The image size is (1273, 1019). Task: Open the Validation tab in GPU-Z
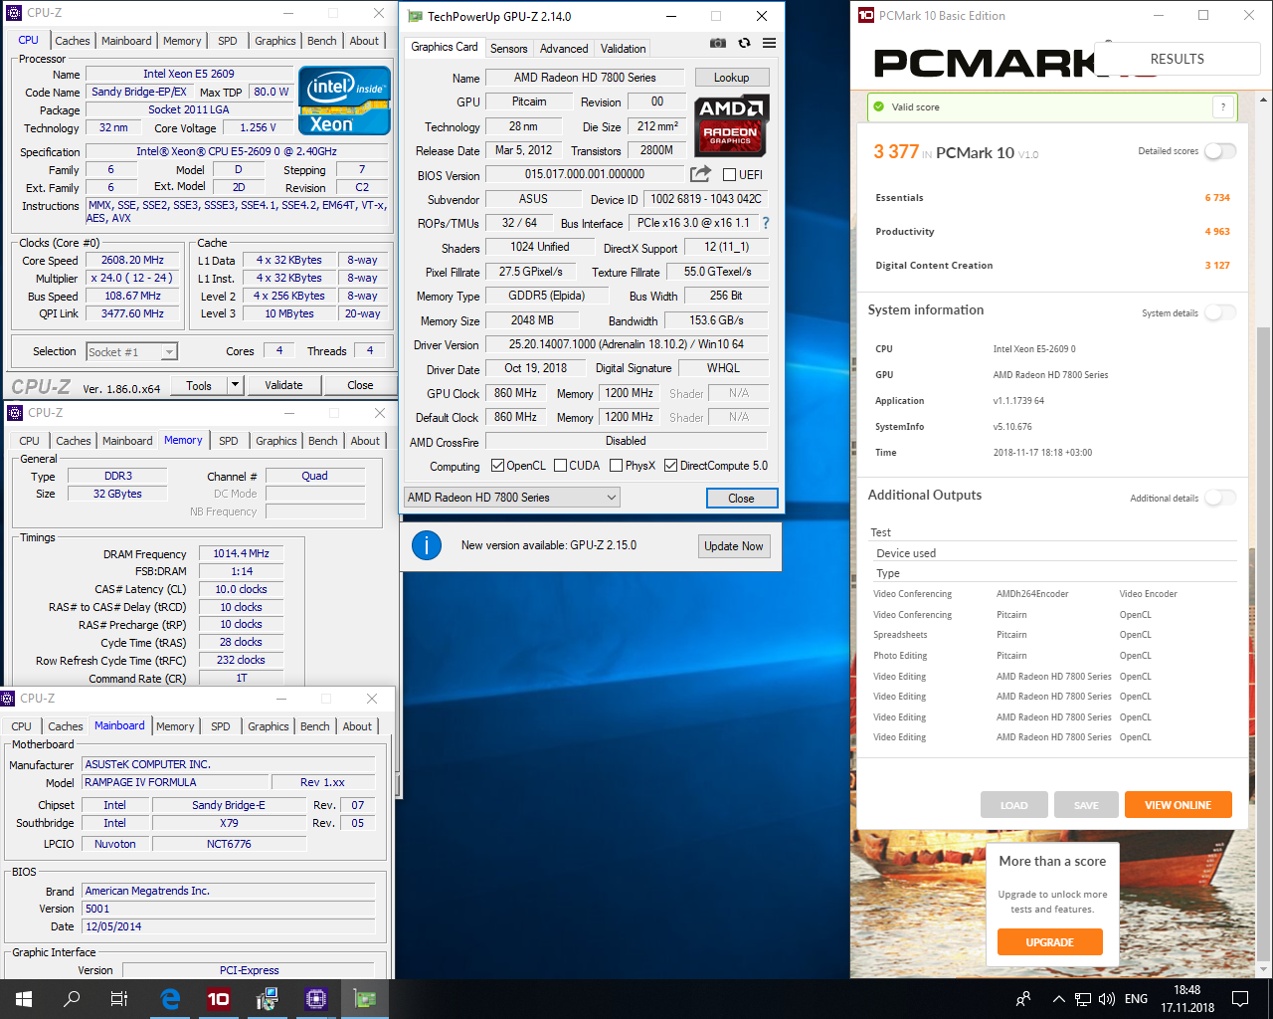click(624, 48)
